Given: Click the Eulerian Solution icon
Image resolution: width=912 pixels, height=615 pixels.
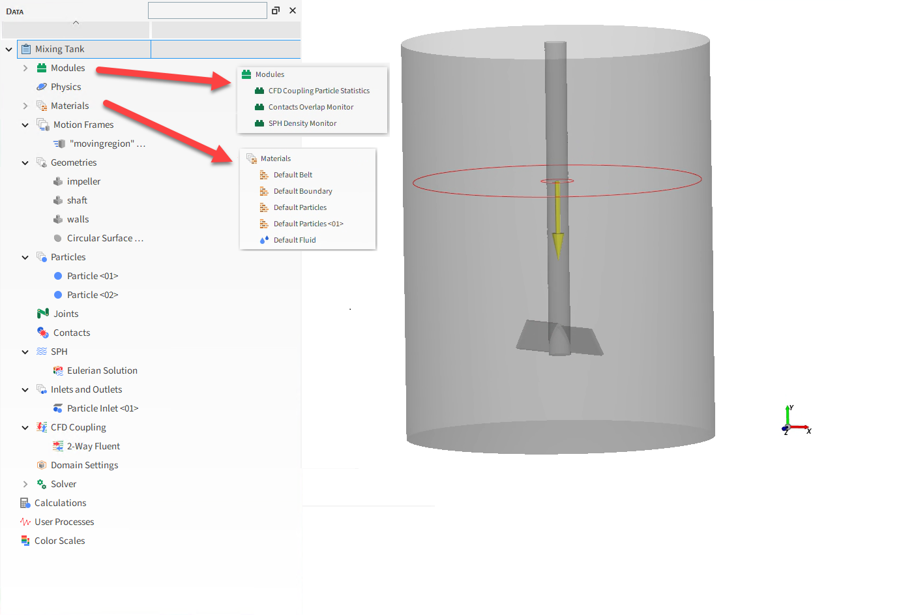Looking at the screenshot, I should [x=58, y=370].
